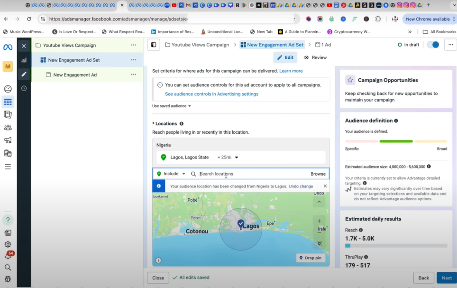Open the clock history icon

24,88
